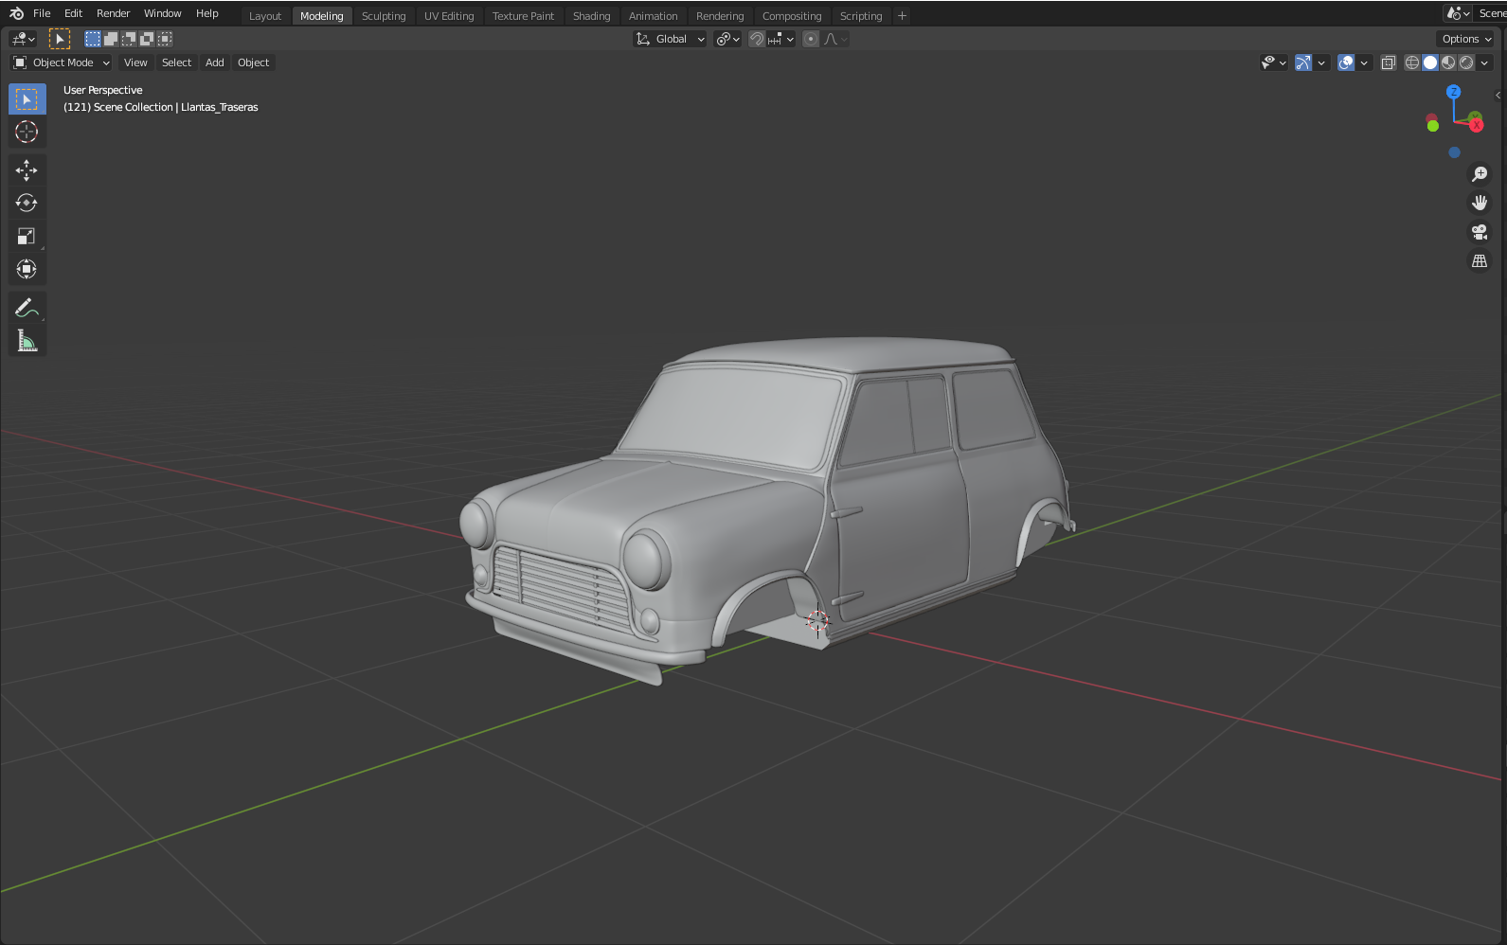Open the Object Mode dropdown
The width and height of the screenshot is (1507, 945).
(x=62, y=62)
